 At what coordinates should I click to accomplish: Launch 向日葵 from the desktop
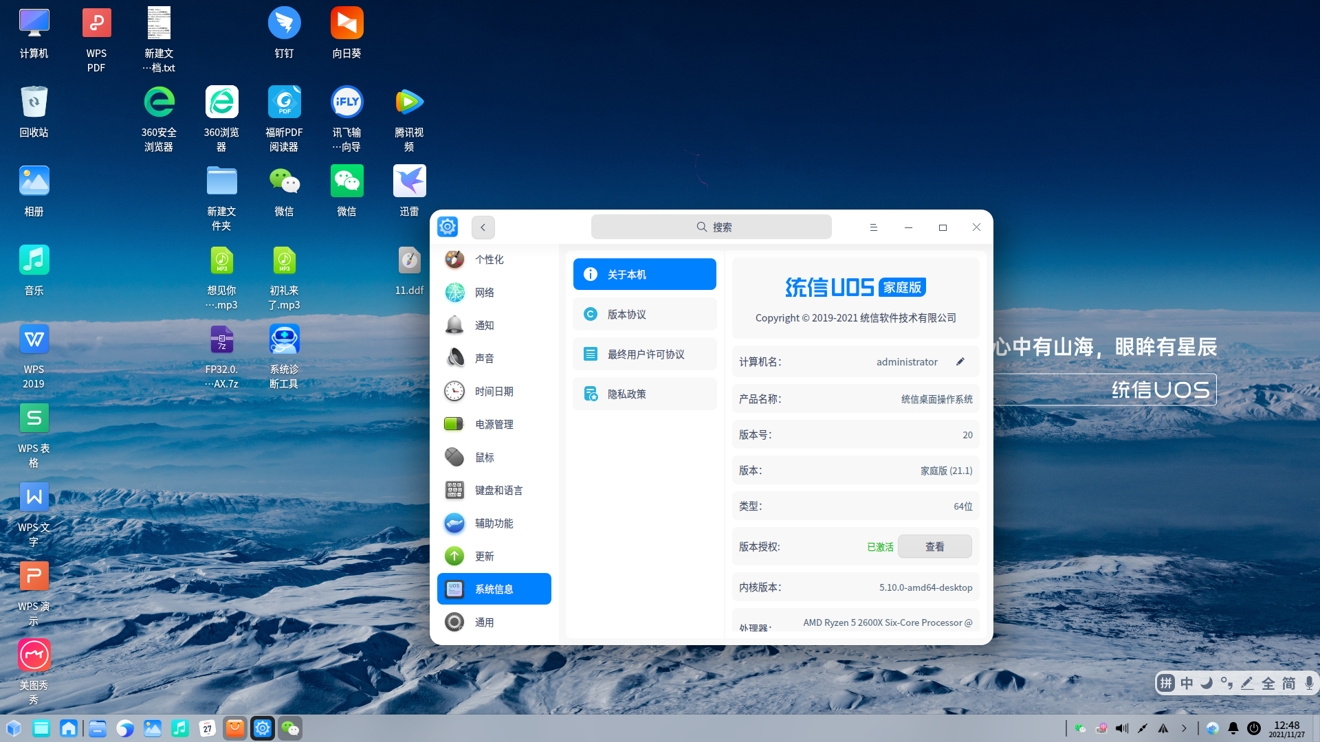pyautogui.click(x=346, y=33)
